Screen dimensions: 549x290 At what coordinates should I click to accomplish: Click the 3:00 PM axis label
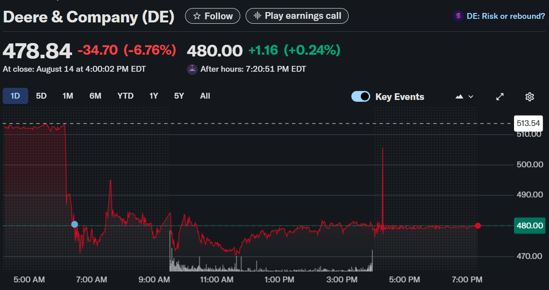pos(342,280)
